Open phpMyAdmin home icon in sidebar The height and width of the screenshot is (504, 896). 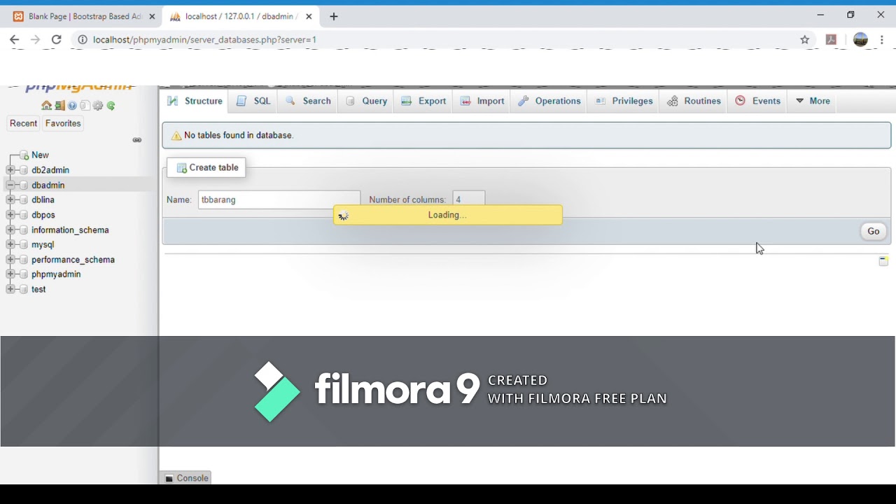click(46, 106)
